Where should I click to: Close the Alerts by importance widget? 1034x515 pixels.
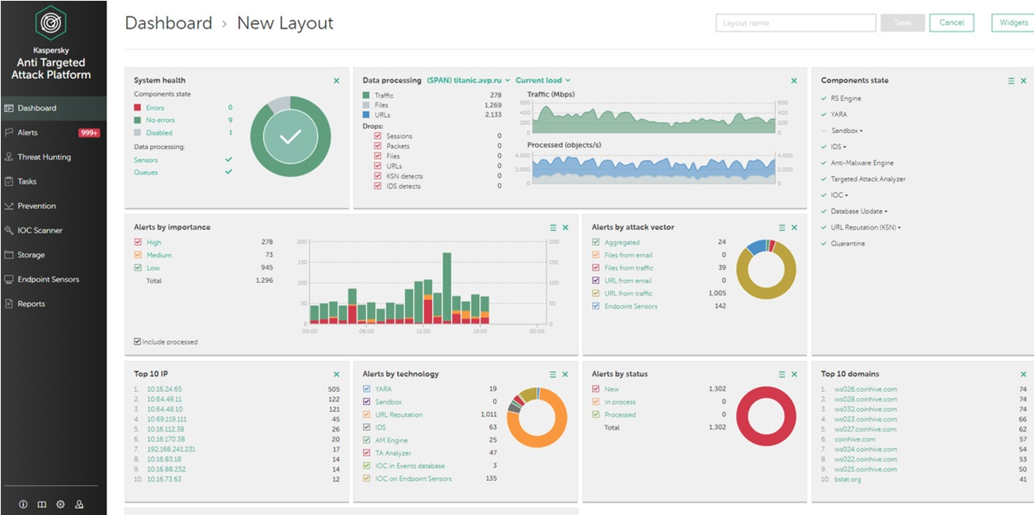565,227
